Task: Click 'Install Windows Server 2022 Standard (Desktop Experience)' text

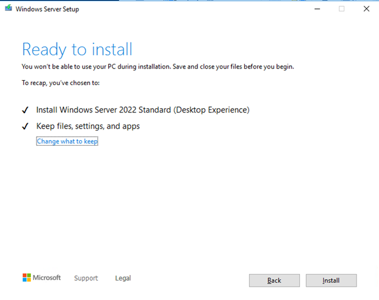Action: (143, 110)
